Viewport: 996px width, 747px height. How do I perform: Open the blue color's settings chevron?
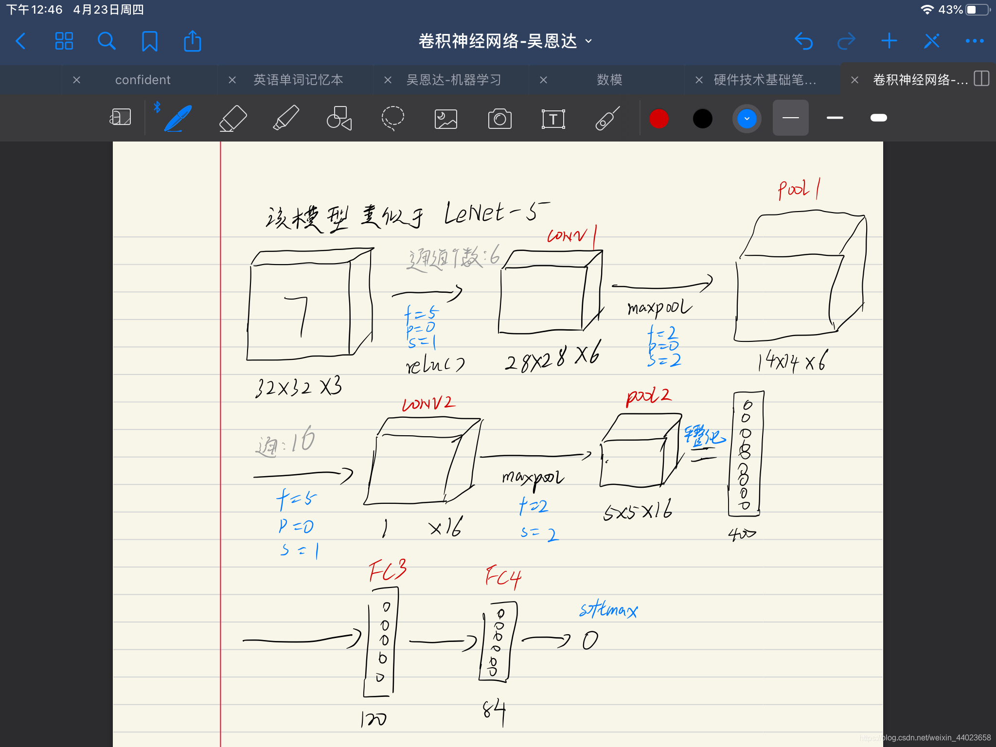click(747, 118)
